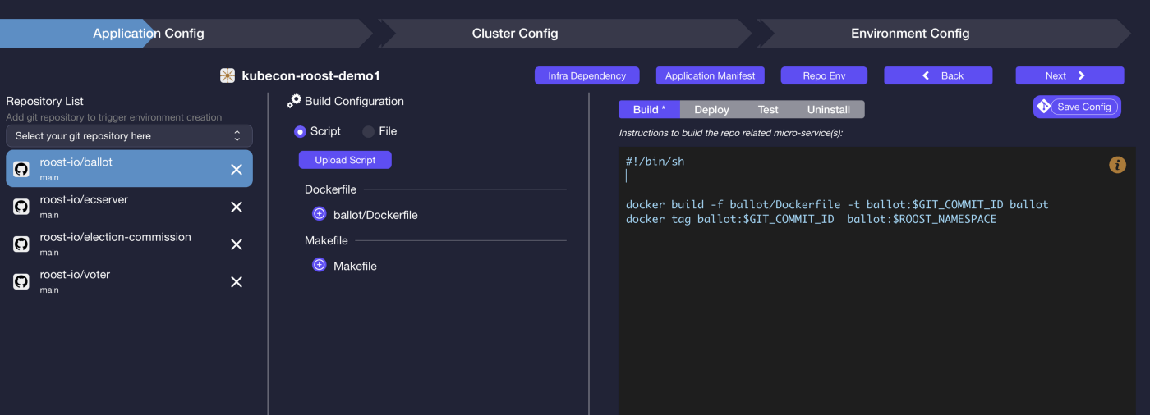Click the git icon on Save Config
The width and height of the screenshot is (1150, 415).
click(x=1044, y=107)
